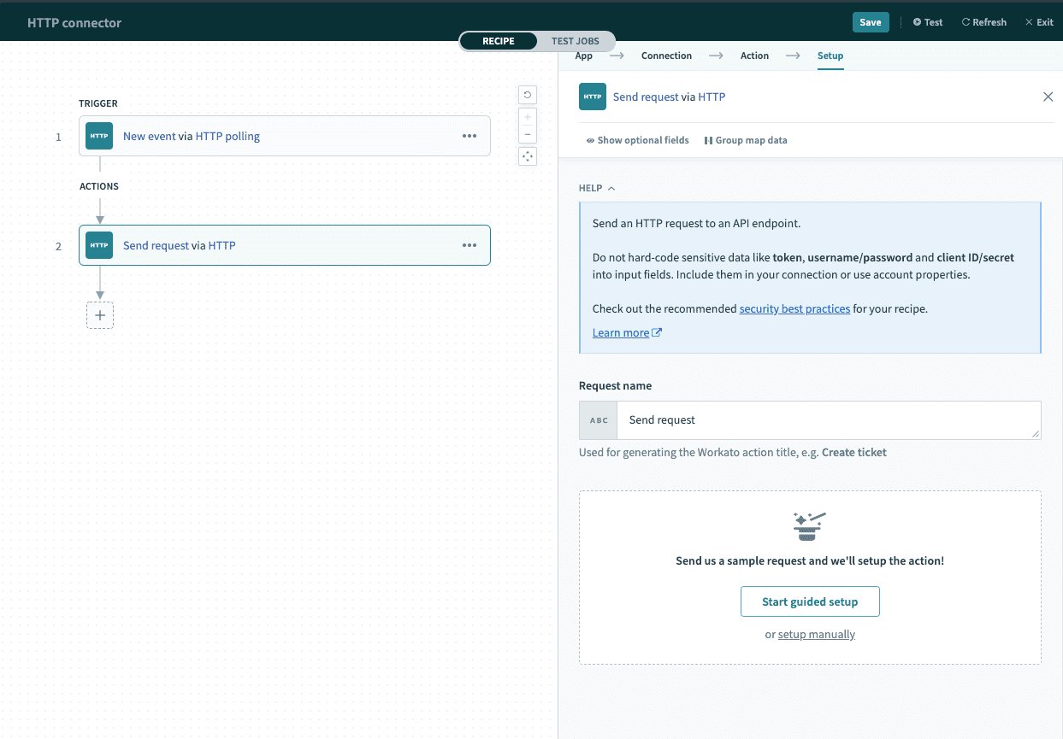Open the Send request step options menu
This screenshot has width=1063, height=739.
(x=469, y=245)
